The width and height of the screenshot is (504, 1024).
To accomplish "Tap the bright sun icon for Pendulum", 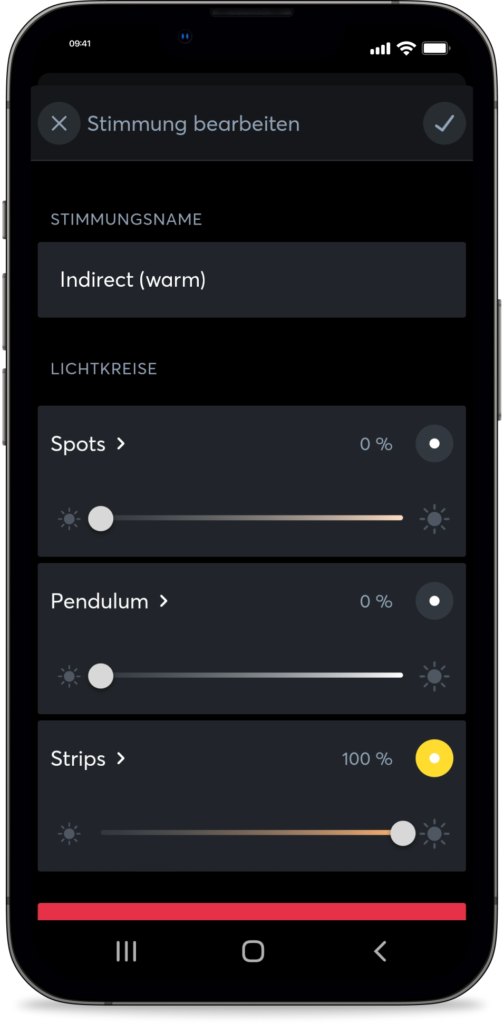I will [434, 676].
